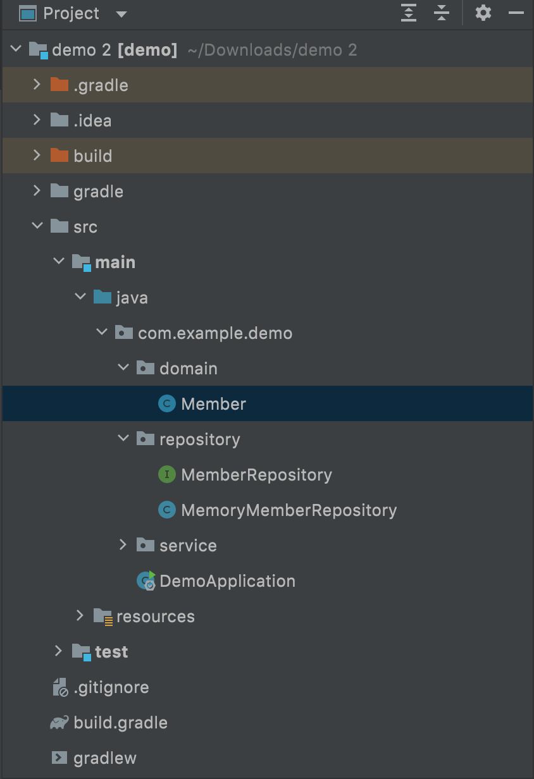
Task: Expand the test folder
Action: 59,651
